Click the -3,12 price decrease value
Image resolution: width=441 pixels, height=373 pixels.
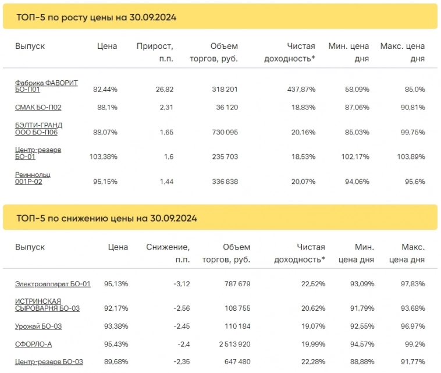[181, 284]
